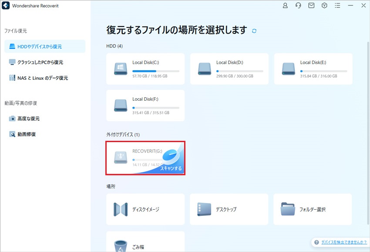Click the Local Disk(E:) label

click(313, 62)
